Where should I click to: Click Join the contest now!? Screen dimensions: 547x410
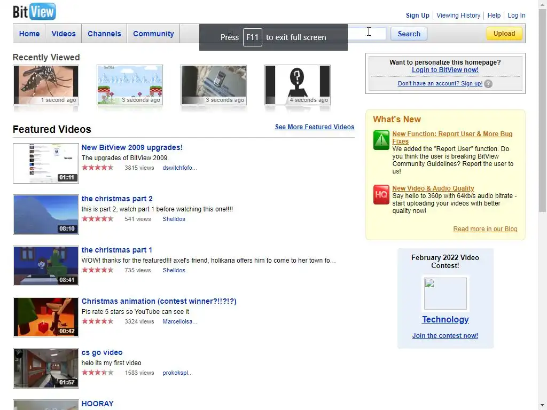click(x=445, y=336)
